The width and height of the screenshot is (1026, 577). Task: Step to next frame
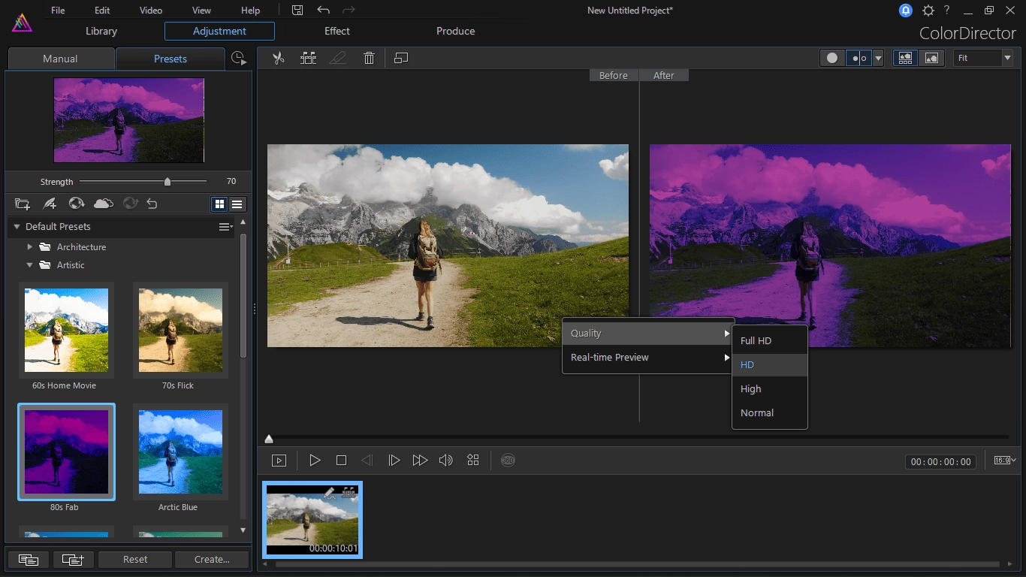point(394,460)
